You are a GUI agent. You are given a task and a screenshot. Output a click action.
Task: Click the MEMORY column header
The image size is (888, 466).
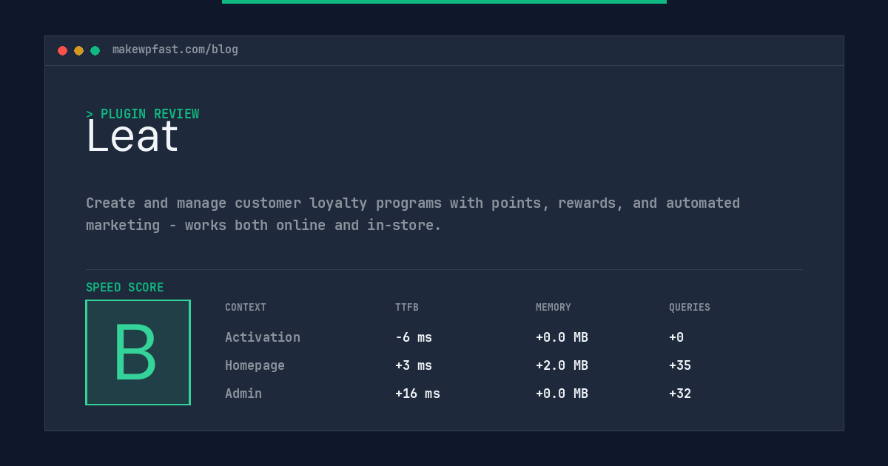[x=554, y=308]
